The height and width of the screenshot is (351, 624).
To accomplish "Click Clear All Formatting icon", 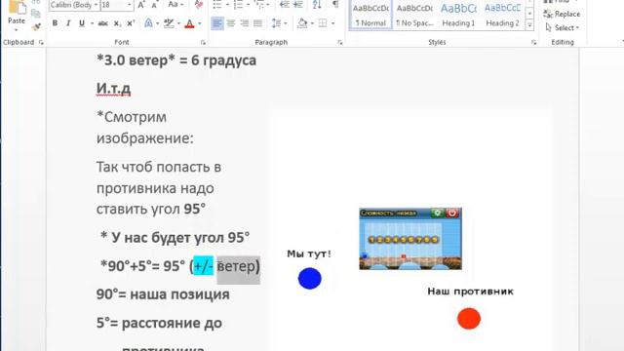I will [x=199, y=5].
